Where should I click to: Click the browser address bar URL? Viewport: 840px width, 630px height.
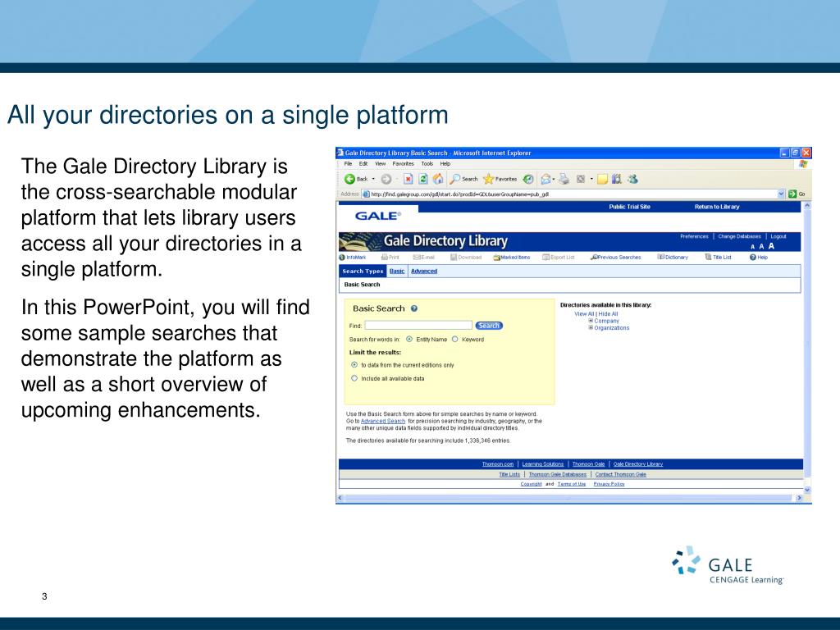coord(459,194)
